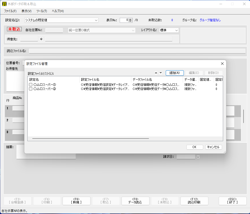Click the データ選... column header
The width and height of the screenshot is (250, 214).
click(191, 80)
